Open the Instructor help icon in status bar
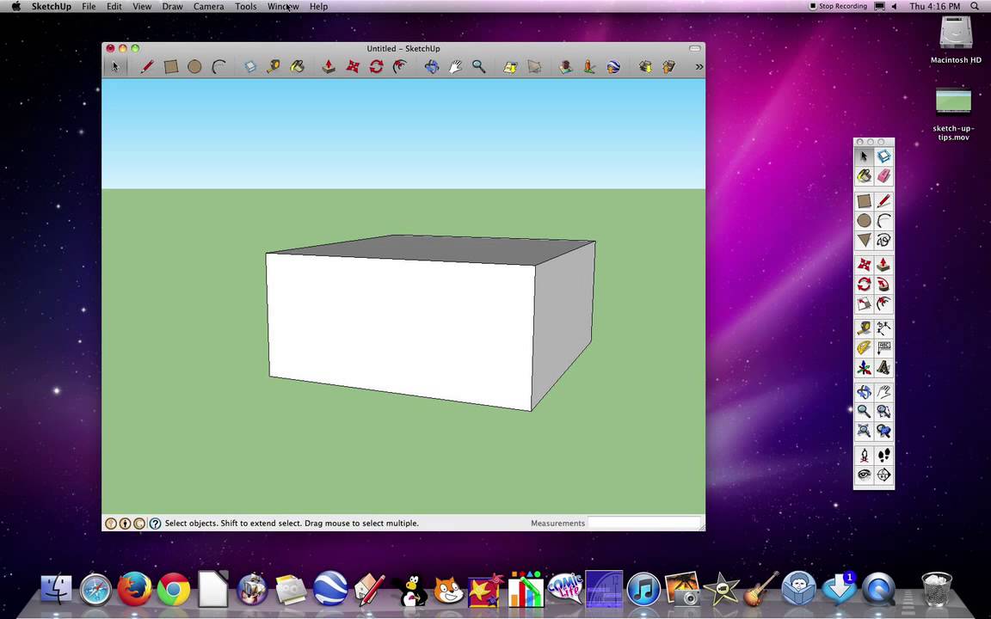991x619 pixels. point(155,523)
